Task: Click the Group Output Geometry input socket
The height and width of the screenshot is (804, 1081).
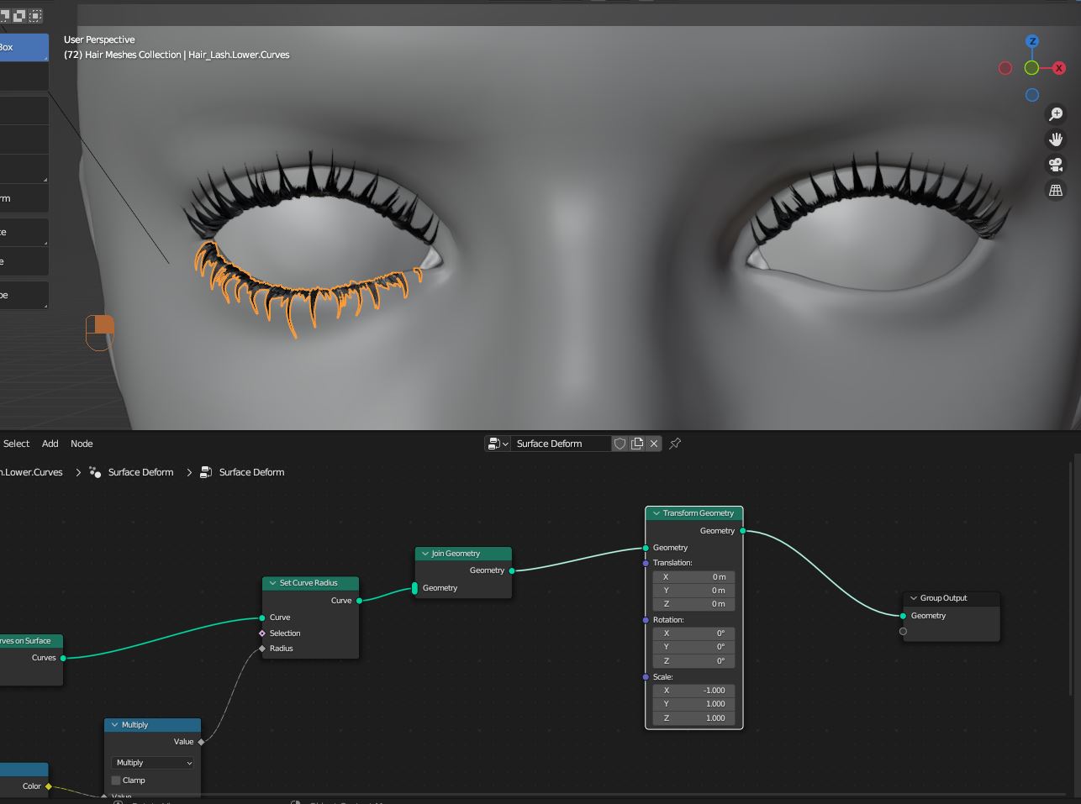Action: (904, 616)
